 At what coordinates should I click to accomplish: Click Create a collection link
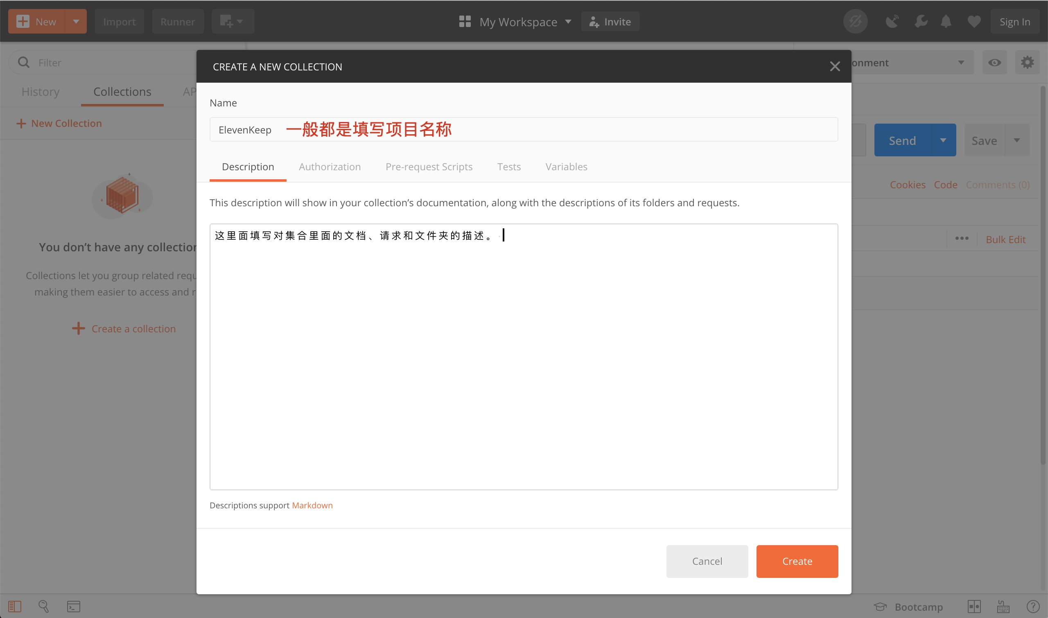[x=124, y=329]
